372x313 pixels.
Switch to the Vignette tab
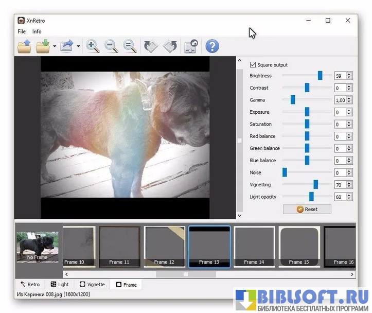92,284
